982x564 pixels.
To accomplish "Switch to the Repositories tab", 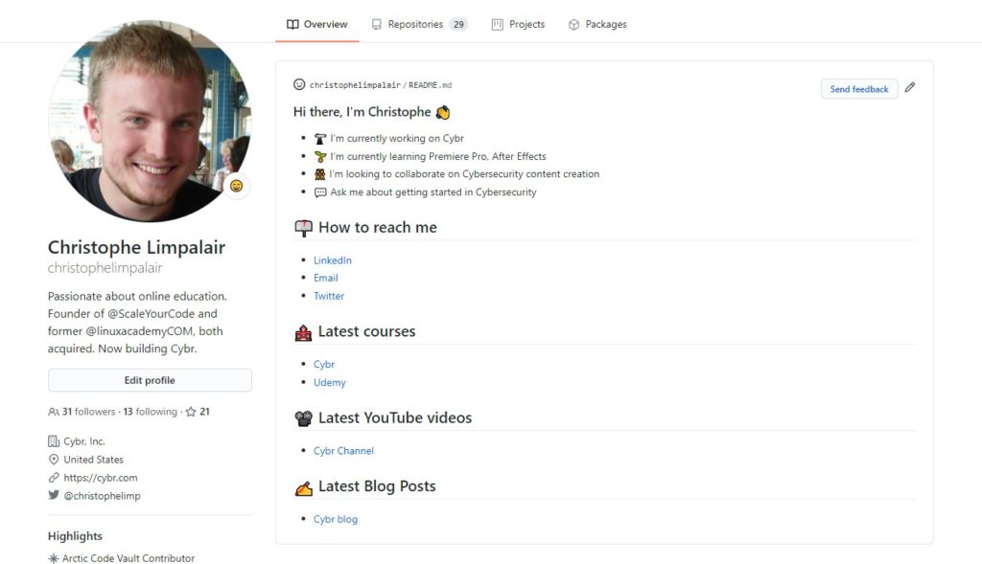I will 419,24.
